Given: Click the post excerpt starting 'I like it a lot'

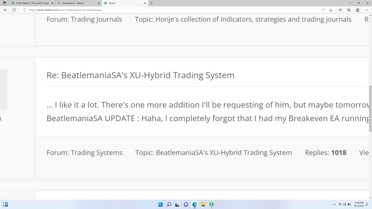Looking at the screenshot, I should 207,105.
